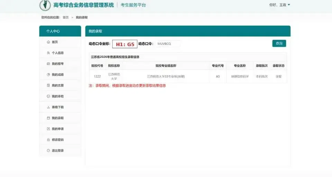Click the 院校名称 column header
The image size is (332, 177).
114,66
